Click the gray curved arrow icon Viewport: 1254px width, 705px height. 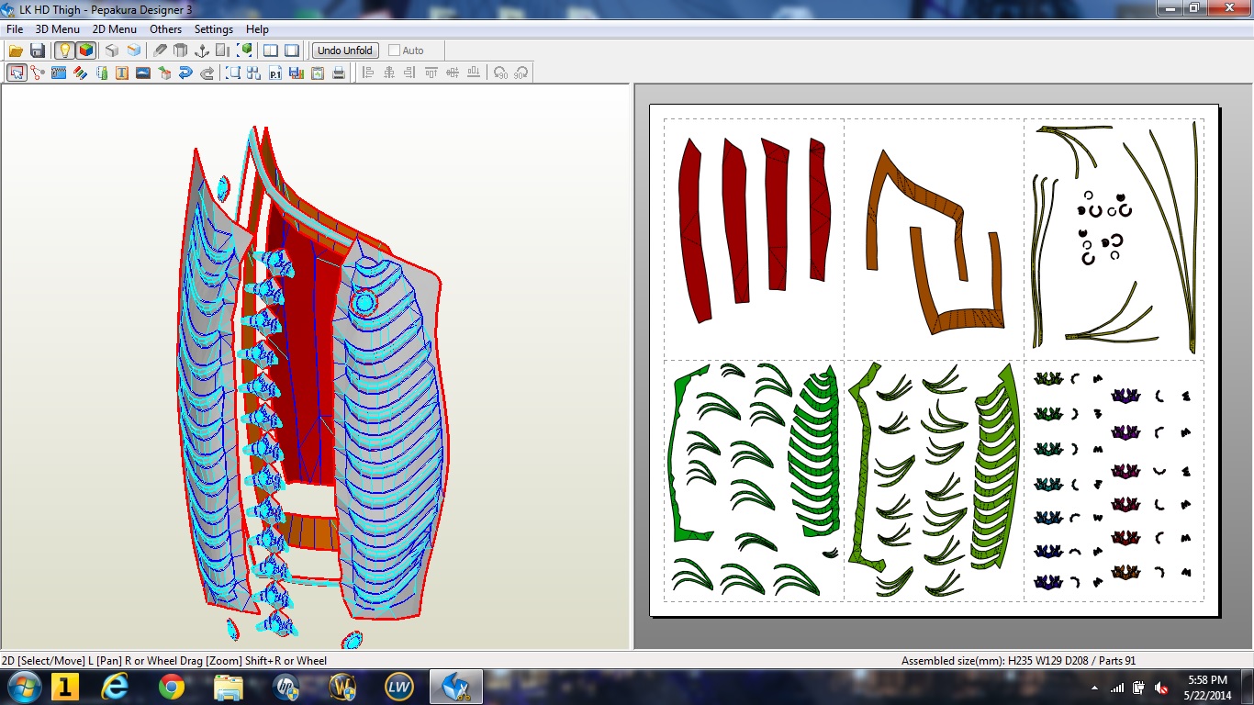tap(207, 73)
